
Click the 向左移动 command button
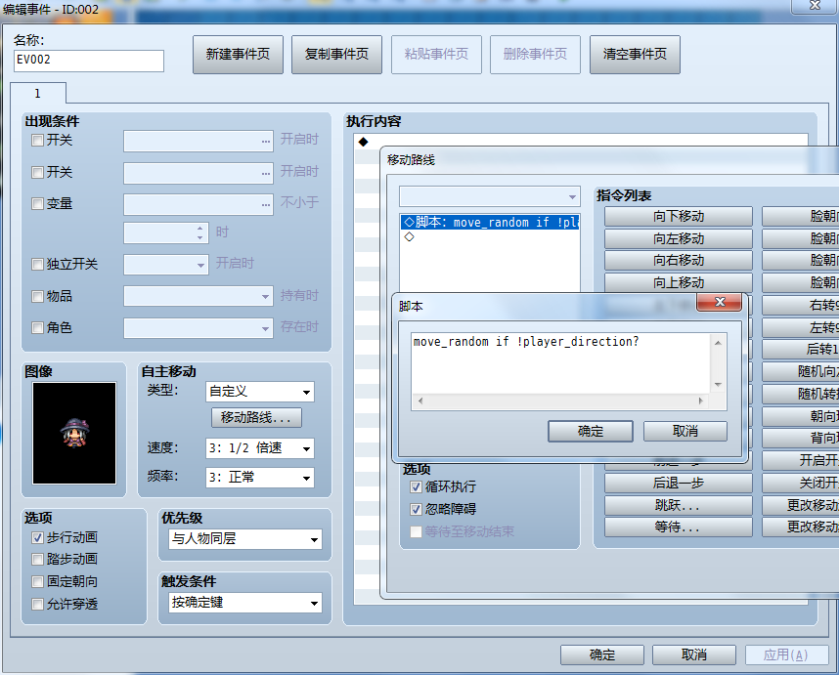(x=679, y=239)
